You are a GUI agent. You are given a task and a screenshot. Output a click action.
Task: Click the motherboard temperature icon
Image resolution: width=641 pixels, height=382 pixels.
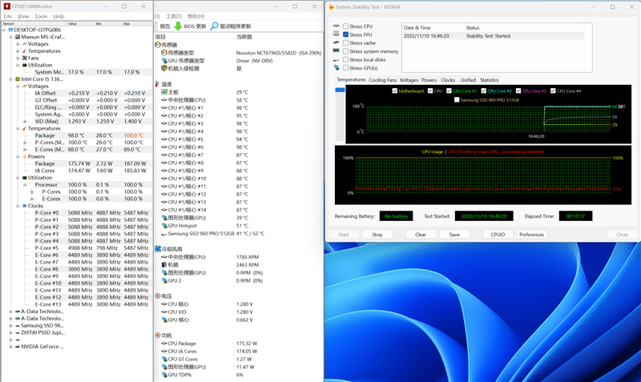coord(164,92)
